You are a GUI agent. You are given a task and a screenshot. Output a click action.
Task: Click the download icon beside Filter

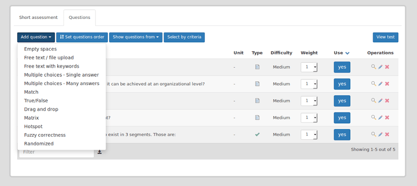99,152
